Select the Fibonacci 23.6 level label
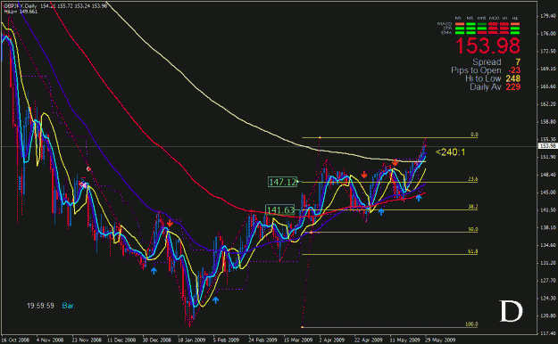The image size is (558, 344). coord(473,179)
